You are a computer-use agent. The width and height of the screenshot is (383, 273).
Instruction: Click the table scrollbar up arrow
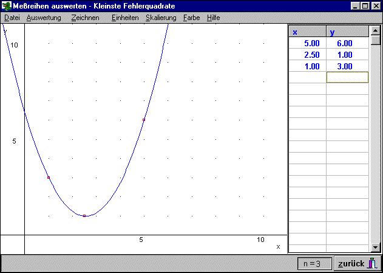pyautogui.click(x=376, y=30)
